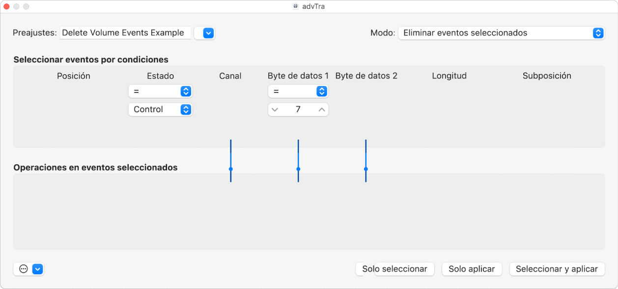The image size is (618, 289).
Task: Increase the Byte de datos 1 value
Action: pyautogui.click(x=321, y=110)
